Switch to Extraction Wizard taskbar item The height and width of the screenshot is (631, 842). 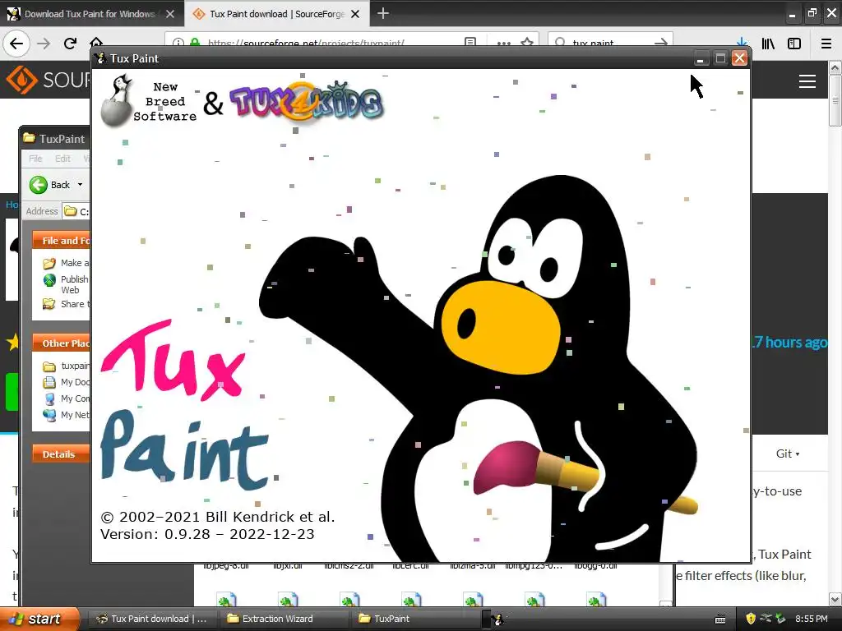tap(283, 619)
